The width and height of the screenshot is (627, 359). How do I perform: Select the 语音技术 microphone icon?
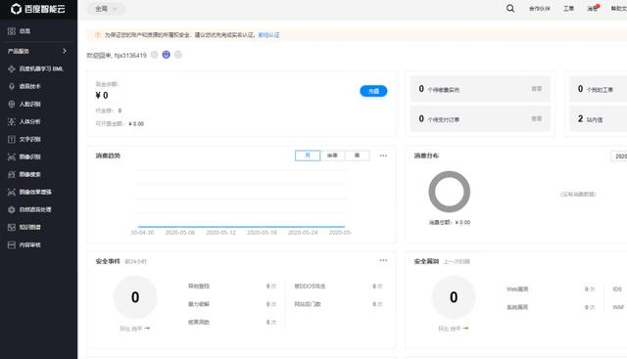coord(12,86)
